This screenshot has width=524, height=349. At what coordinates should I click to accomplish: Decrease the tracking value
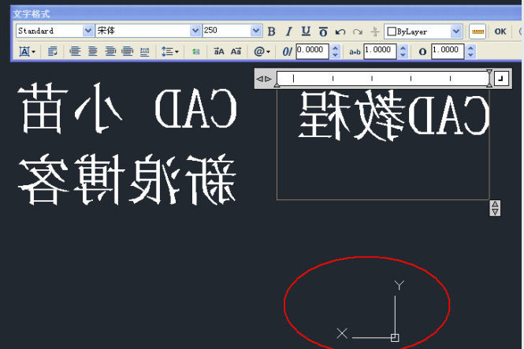tap(403, 55)
